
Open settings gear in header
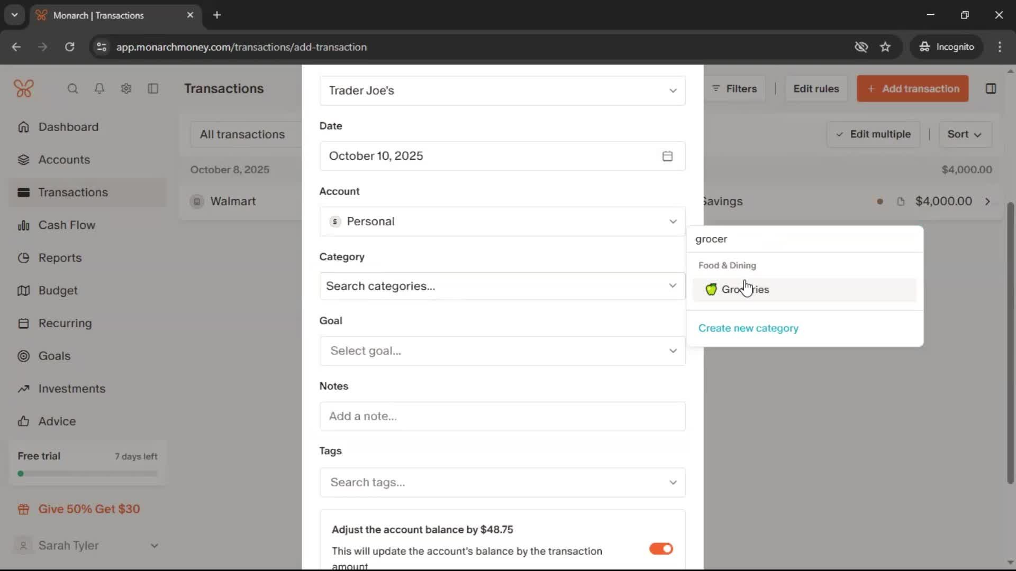(x=126, y=89)
